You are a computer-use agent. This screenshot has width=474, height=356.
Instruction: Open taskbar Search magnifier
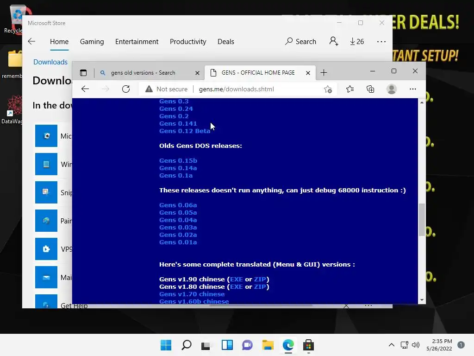[186, 345]
